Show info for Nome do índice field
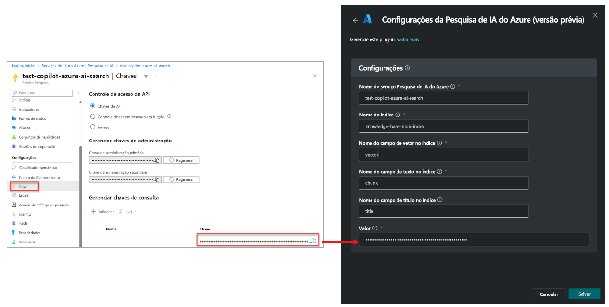 [397, 115]
